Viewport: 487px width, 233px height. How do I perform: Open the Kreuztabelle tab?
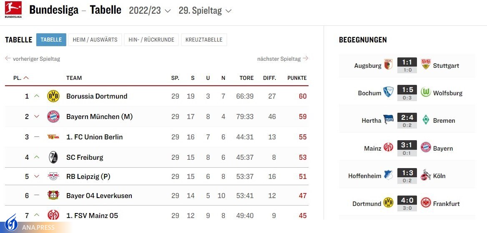pos(204,40)
